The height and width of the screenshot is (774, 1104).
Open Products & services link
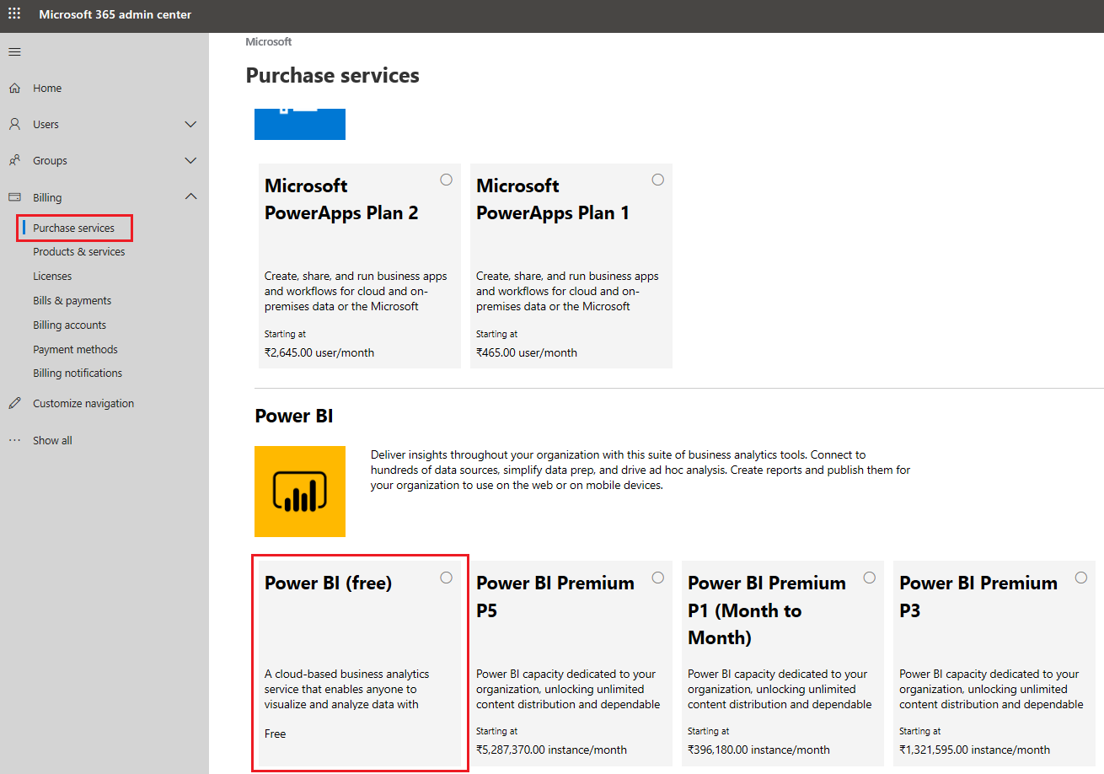tap(78, 251)
